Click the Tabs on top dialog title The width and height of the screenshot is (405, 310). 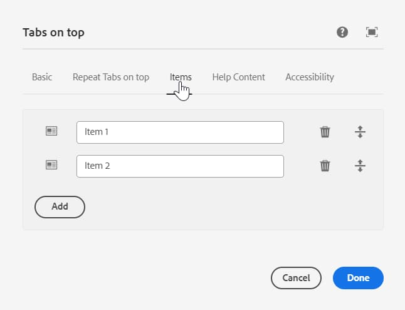[53, 33]
